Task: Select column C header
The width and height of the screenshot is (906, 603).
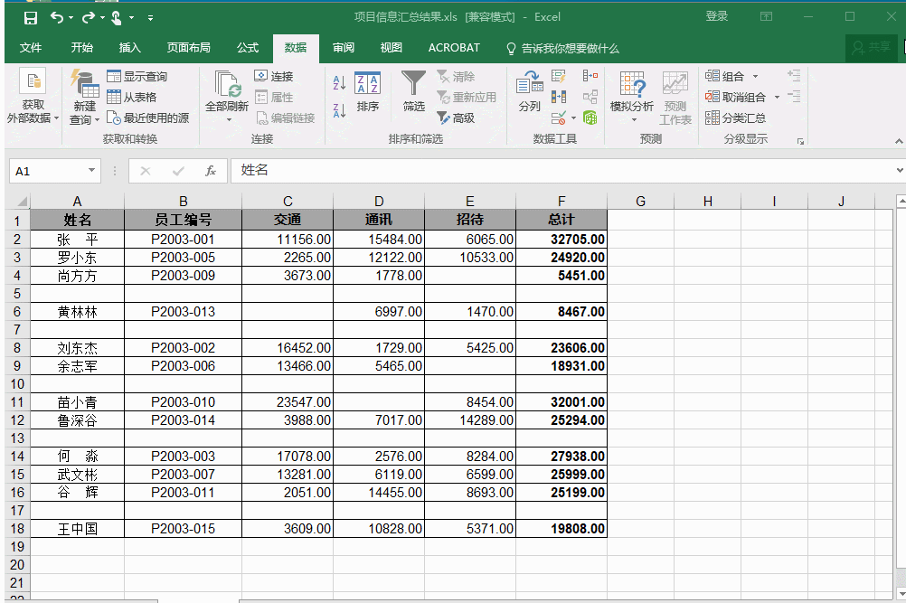Action: (x=288, y=201)
